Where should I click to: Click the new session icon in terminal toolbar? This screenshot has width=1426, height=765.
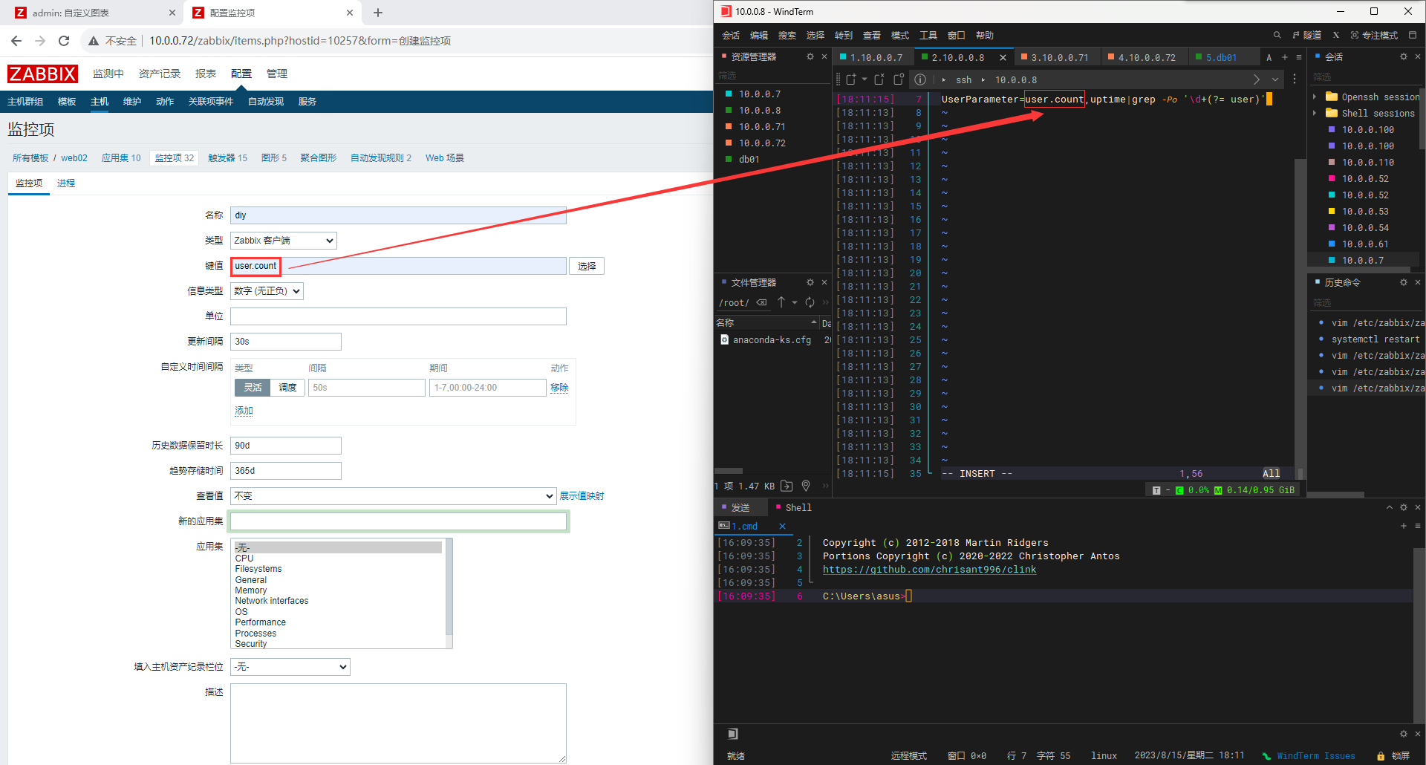(851, 79)
